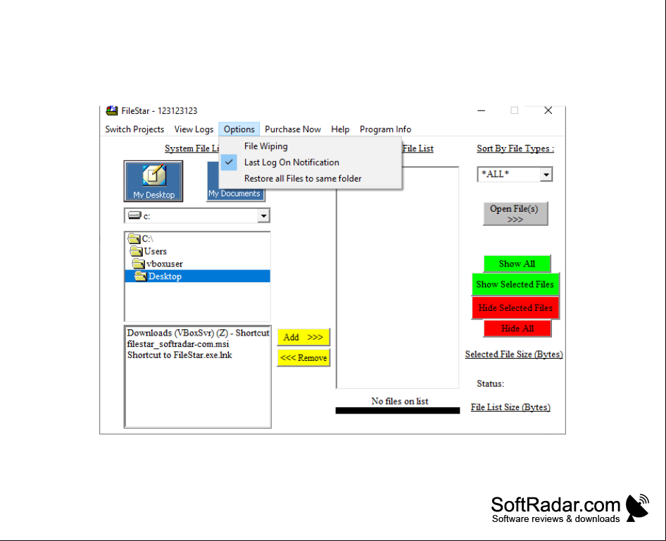Click the No files on list text
The height and width of the screenshot is (541, 666).
coord(400,401)
